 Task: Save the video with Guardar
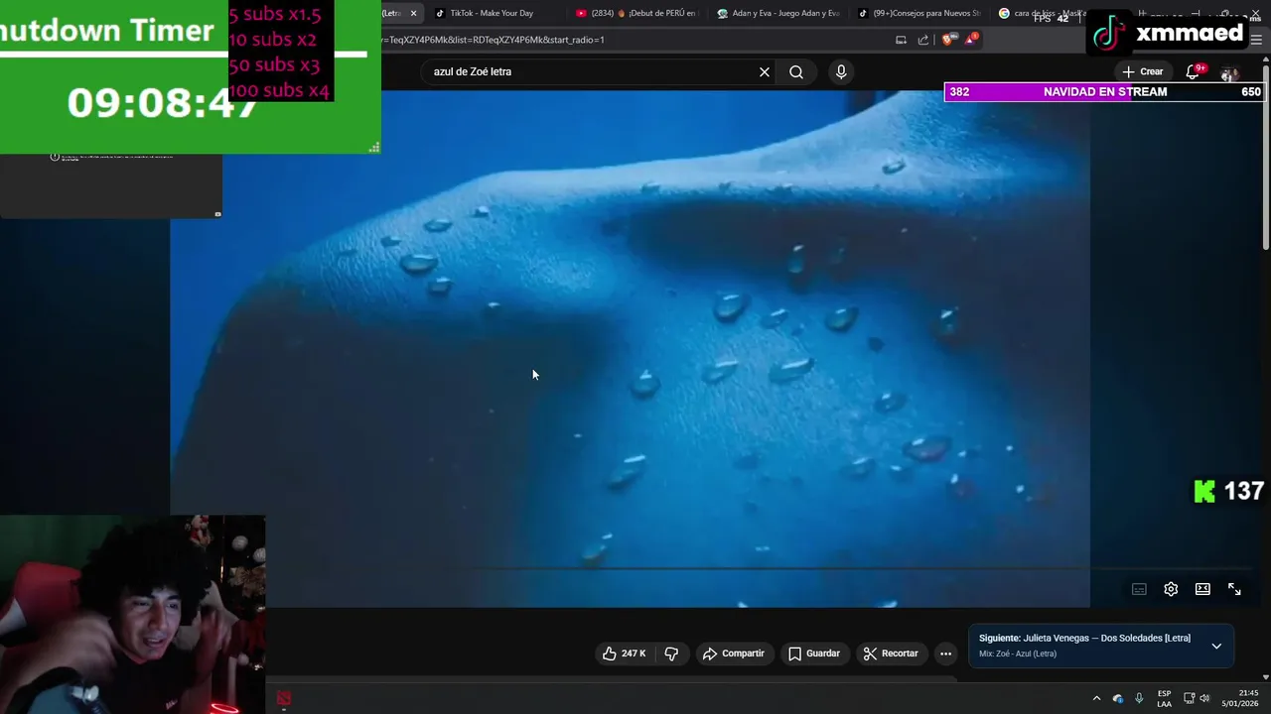pos(814,654)
